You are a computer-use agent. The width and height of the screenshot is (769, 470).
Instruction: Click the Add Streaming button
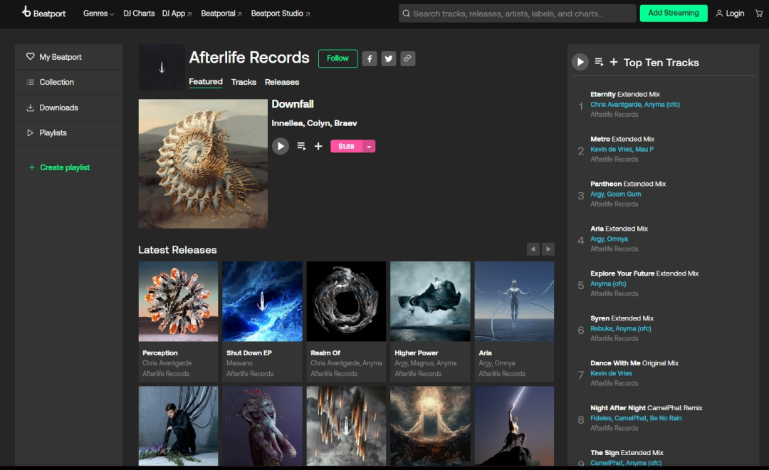click(x=674, y=14)
